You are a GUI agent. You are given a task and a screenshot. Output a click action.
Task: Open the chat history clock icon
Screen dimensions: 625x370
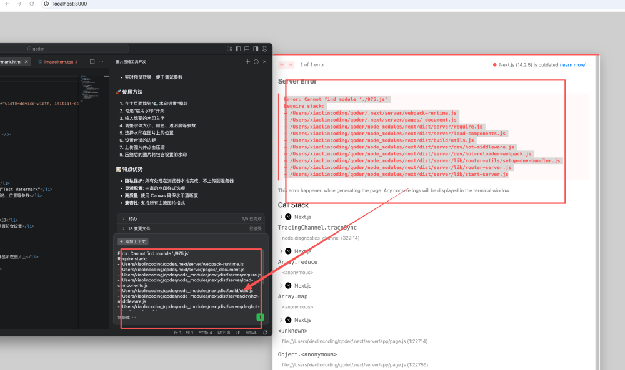tap(256, 62)
